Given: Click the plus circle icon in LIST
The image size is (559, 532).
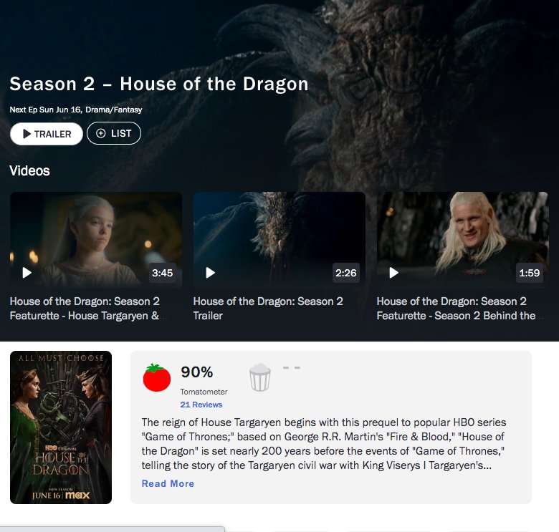Looking at the screenshot, I should (x=101, y=133).
